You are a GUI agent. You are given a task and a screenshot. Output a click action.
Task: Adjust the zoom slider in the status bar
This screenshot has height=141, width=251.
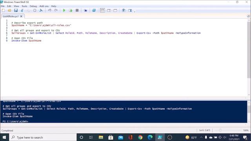[220, 130]
